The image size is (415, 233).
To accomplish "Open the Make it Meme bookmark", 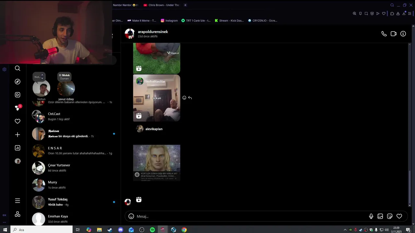I will tap(142, 20).
